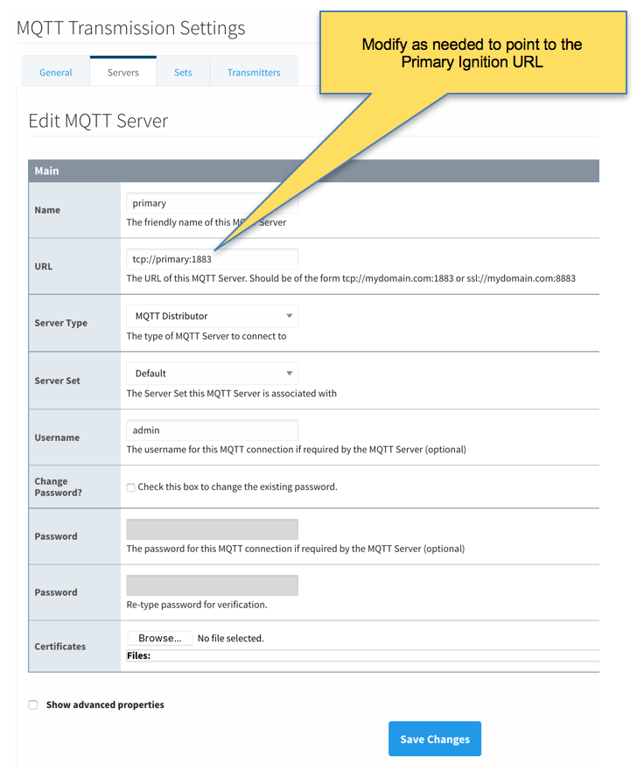Image resolution: width=637 pixels, height=770 pixels.
Task: Click the 'Server Set' row label
Action: [x=57, y=381]
